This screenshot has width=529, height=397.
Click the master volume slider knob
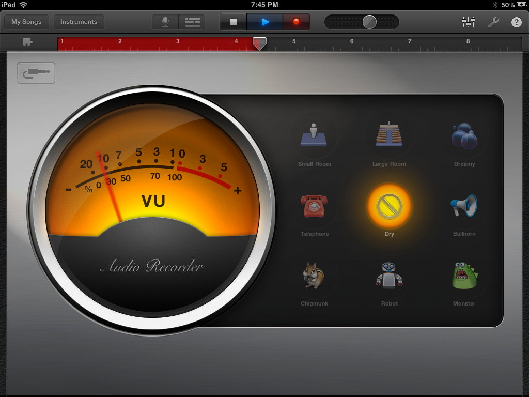(369, 22)
